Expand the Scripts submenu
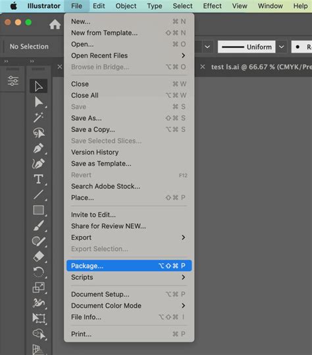312x355 pixels. [129, 277]
